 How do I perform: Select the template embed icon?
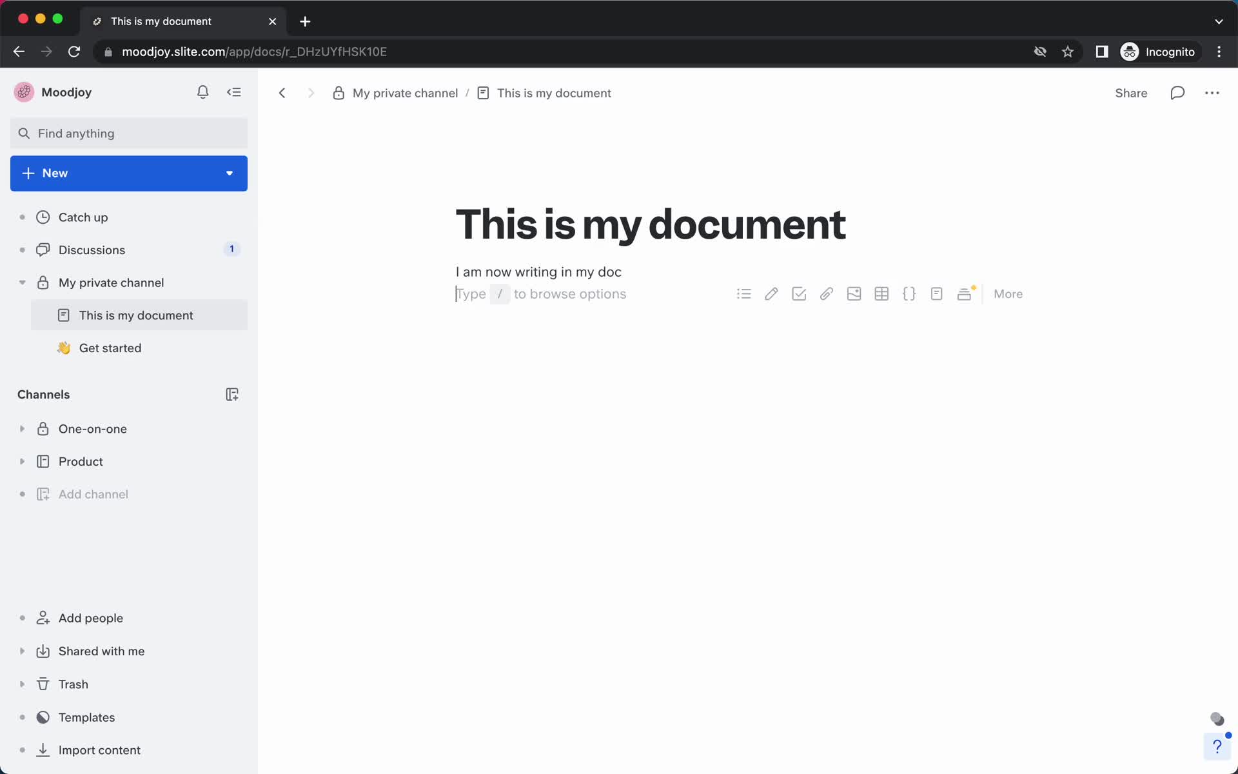tap(966, 293)
